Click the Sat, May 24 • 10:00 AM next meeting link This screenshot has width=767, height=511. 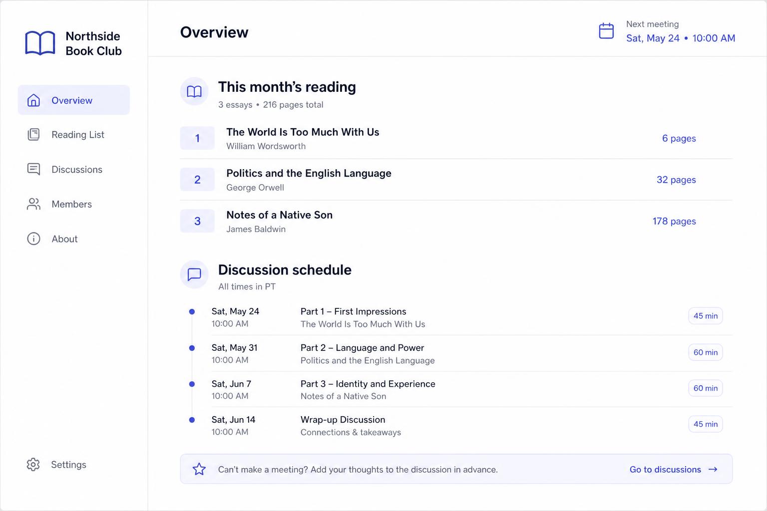[681, 38]
